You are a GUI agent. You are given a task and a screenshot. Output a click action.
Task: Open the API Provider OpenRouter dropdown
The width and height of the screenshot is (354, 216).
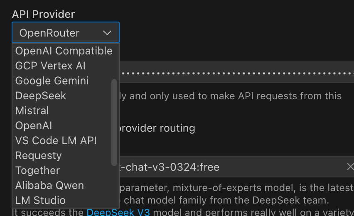coord(66,32)
